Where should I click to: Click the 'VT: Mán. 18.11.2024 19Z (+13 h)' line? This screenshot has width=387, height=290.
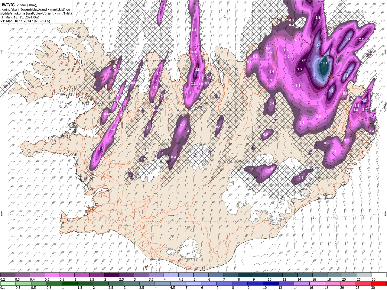25,21
